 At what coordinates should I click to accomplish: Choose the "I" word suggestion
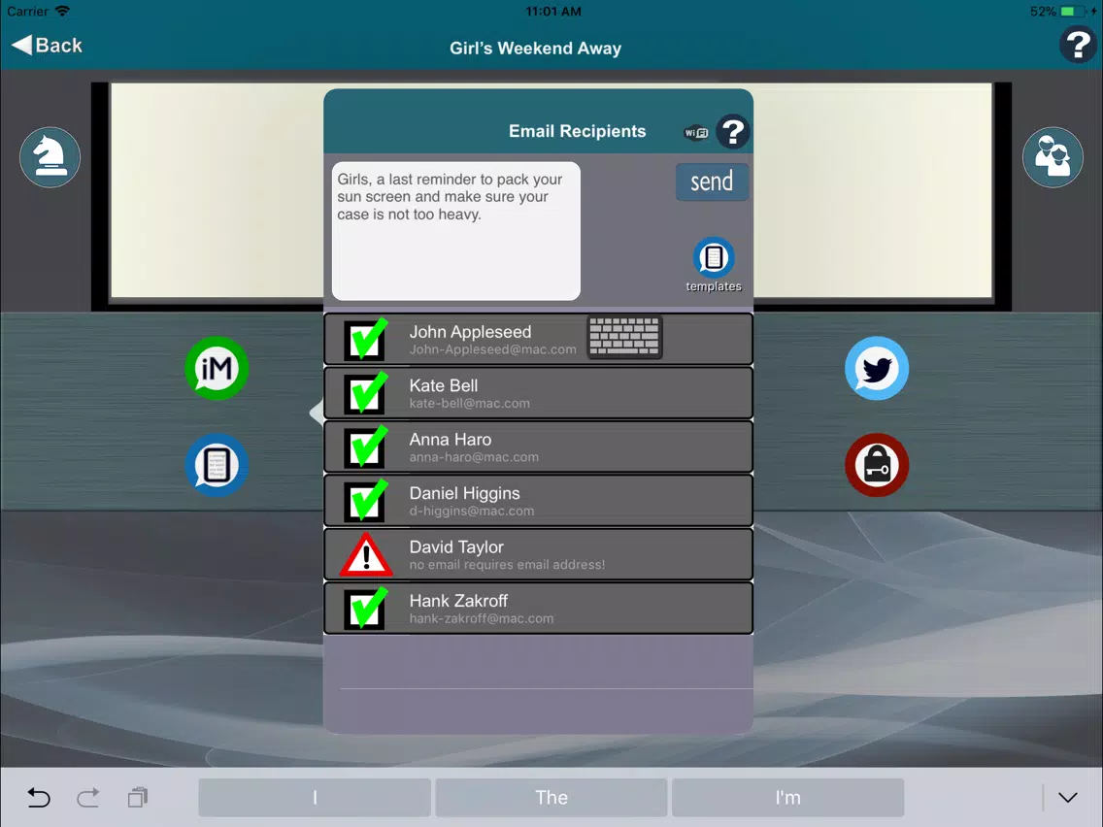(x=315, y=798)
